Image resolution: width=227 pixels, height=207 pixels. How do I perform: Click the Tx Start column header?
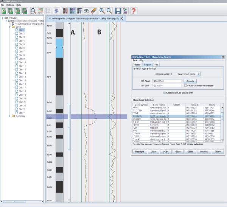click(194, 105)
